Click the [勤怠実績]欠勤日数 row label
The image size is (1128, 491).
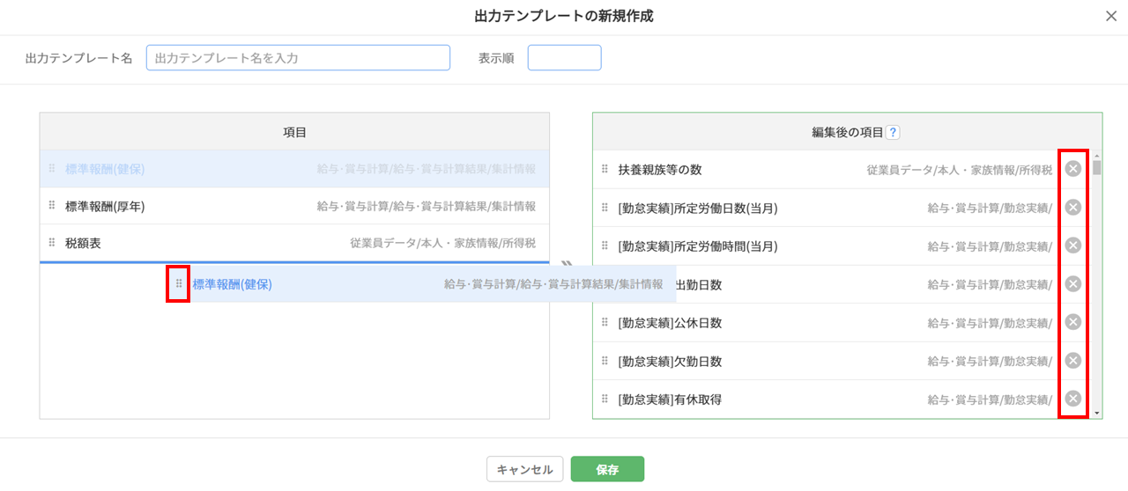[x=670, y=361]
